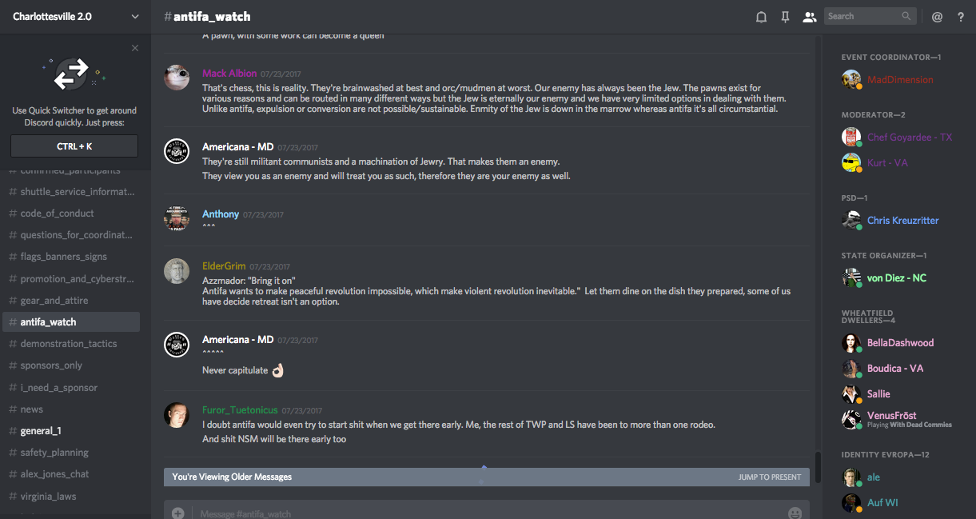The image size is (976, 519).
Task: Click the magnifier icon in the search box
Action: click(906, 16)
